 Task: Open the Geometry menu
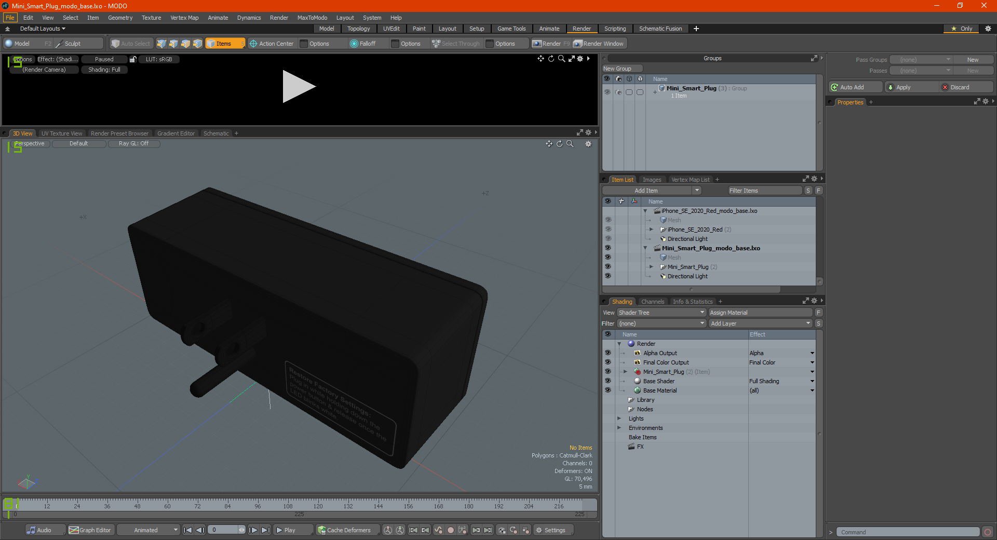coord(120,18)
